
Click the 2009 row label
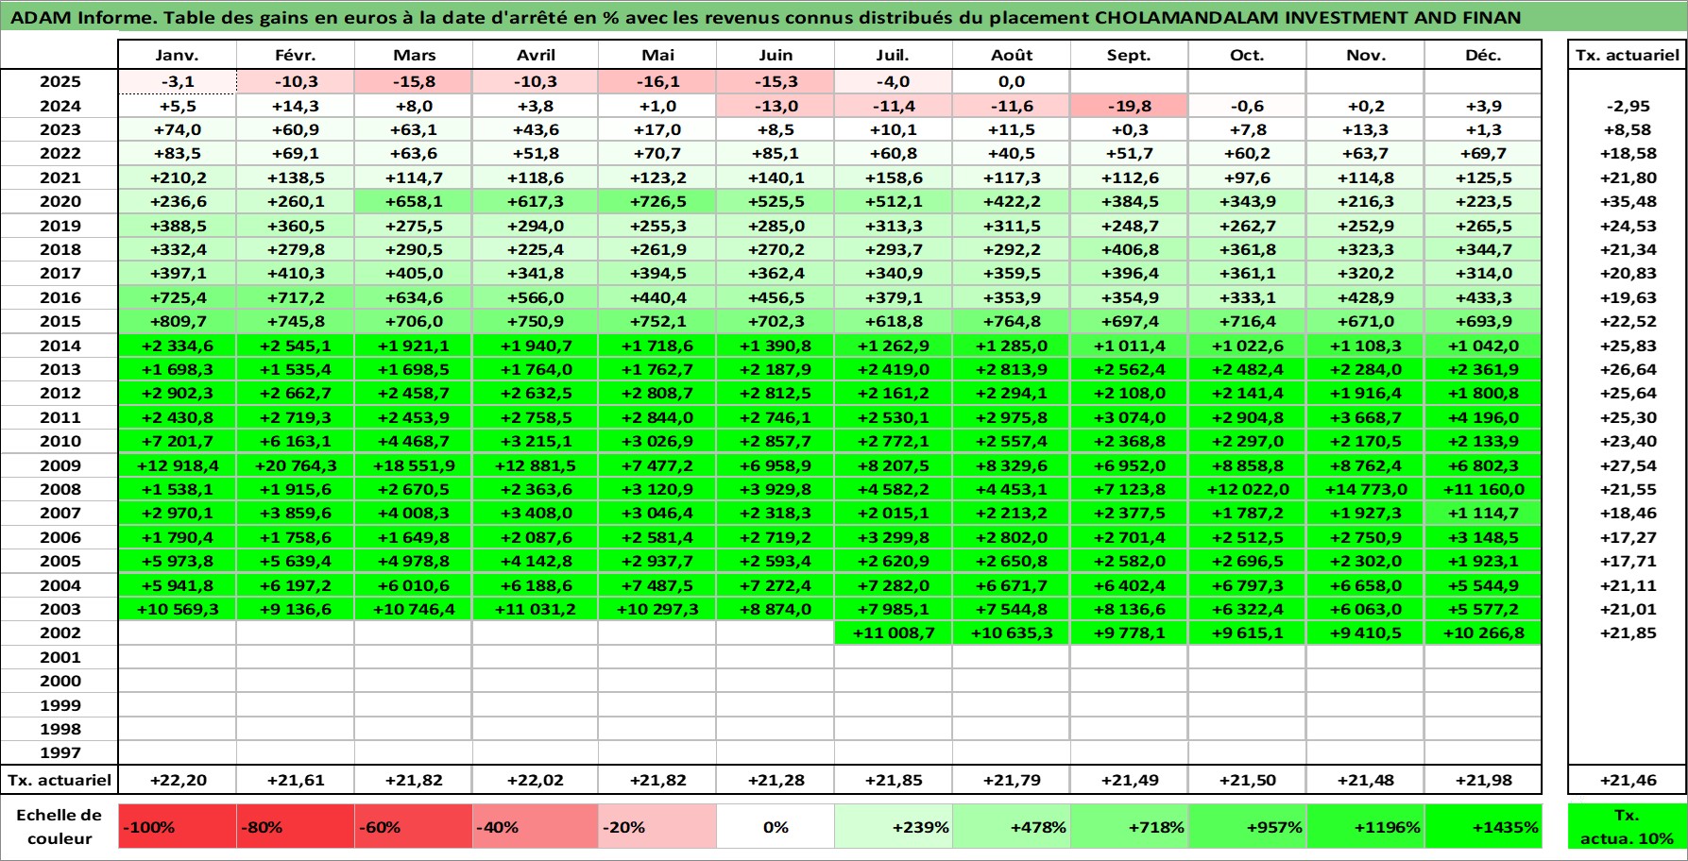pos(60,465)
